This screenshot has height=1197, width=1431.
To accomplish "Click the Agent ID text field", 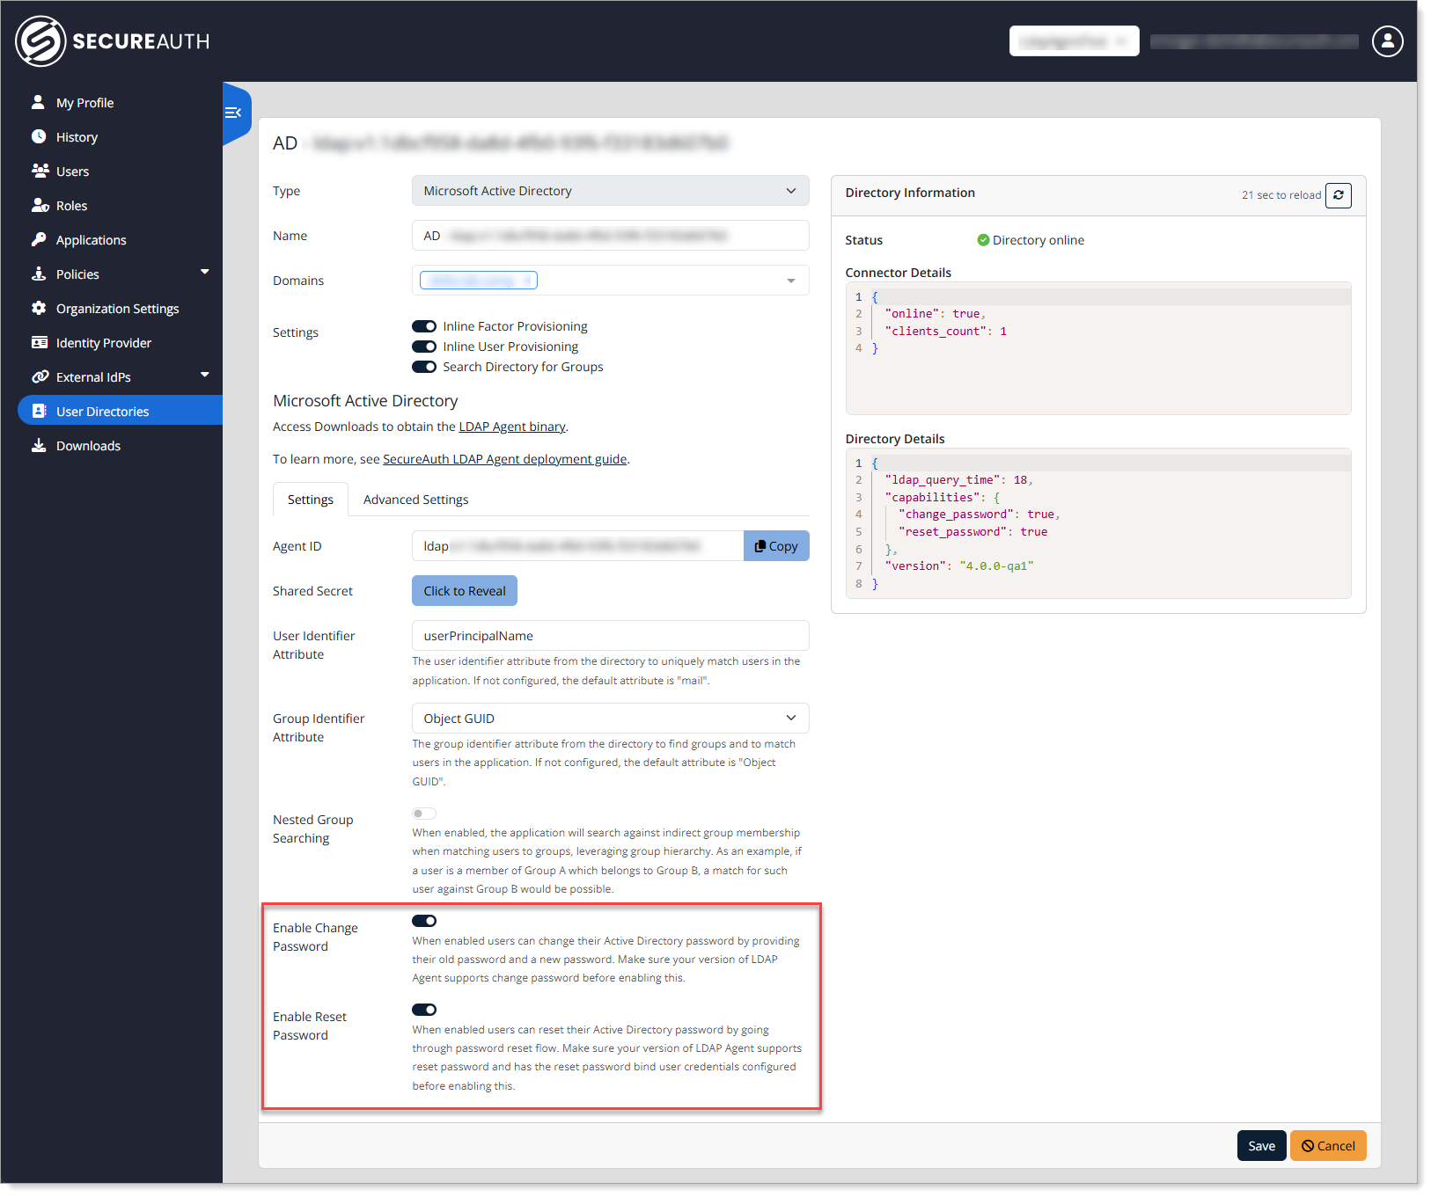I will click(x=577, y=546).
